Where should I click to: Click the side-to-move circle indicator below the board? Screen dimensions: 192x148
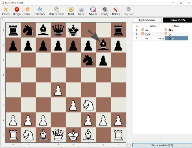point(128,145)
